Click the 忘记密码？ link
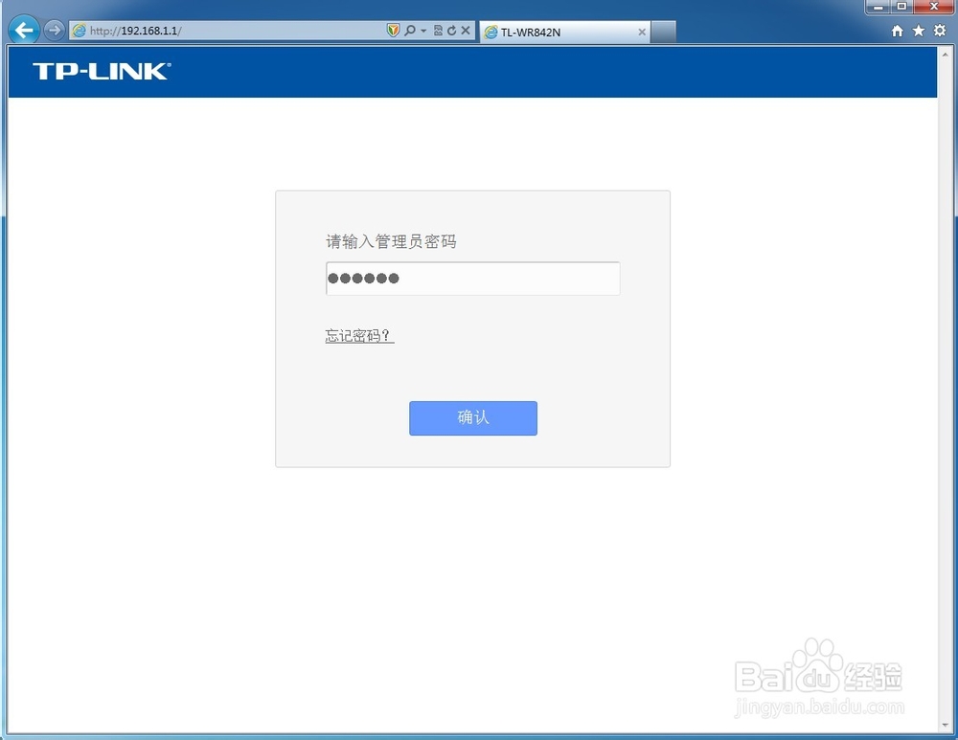 pos(359,335)
